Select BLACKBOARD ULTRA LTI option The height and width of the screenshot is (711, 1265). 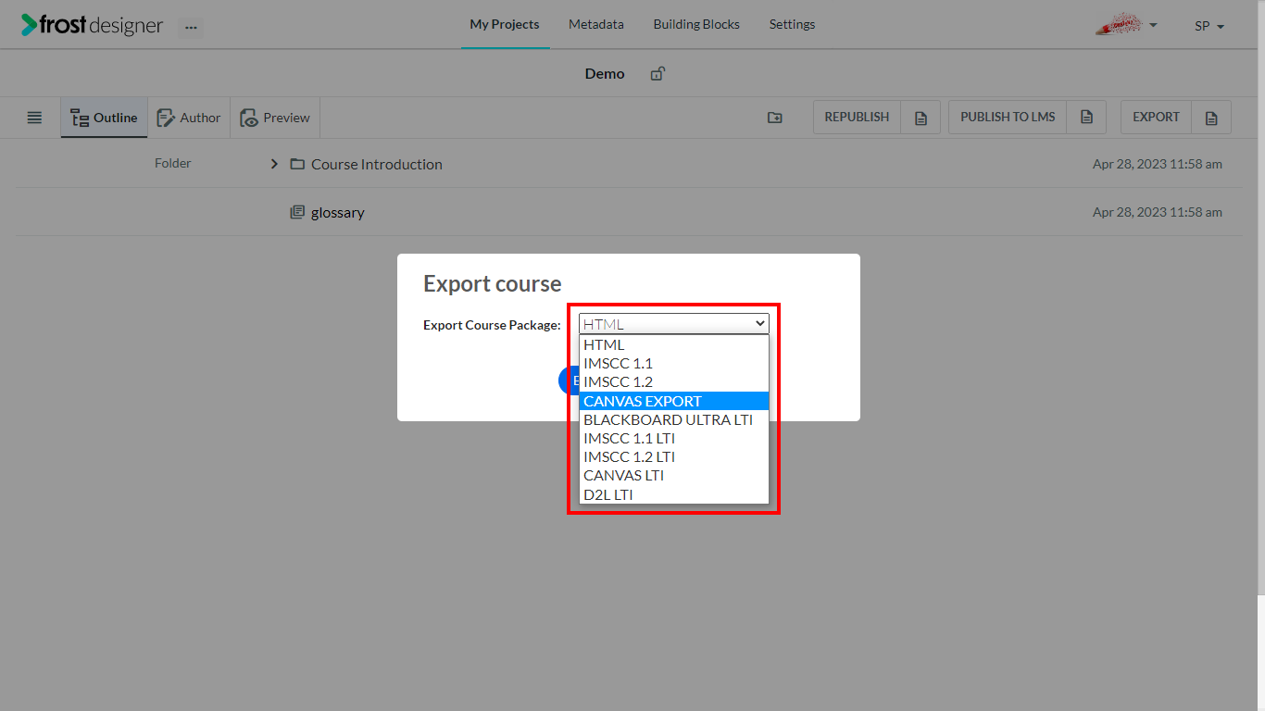(674, 419)
